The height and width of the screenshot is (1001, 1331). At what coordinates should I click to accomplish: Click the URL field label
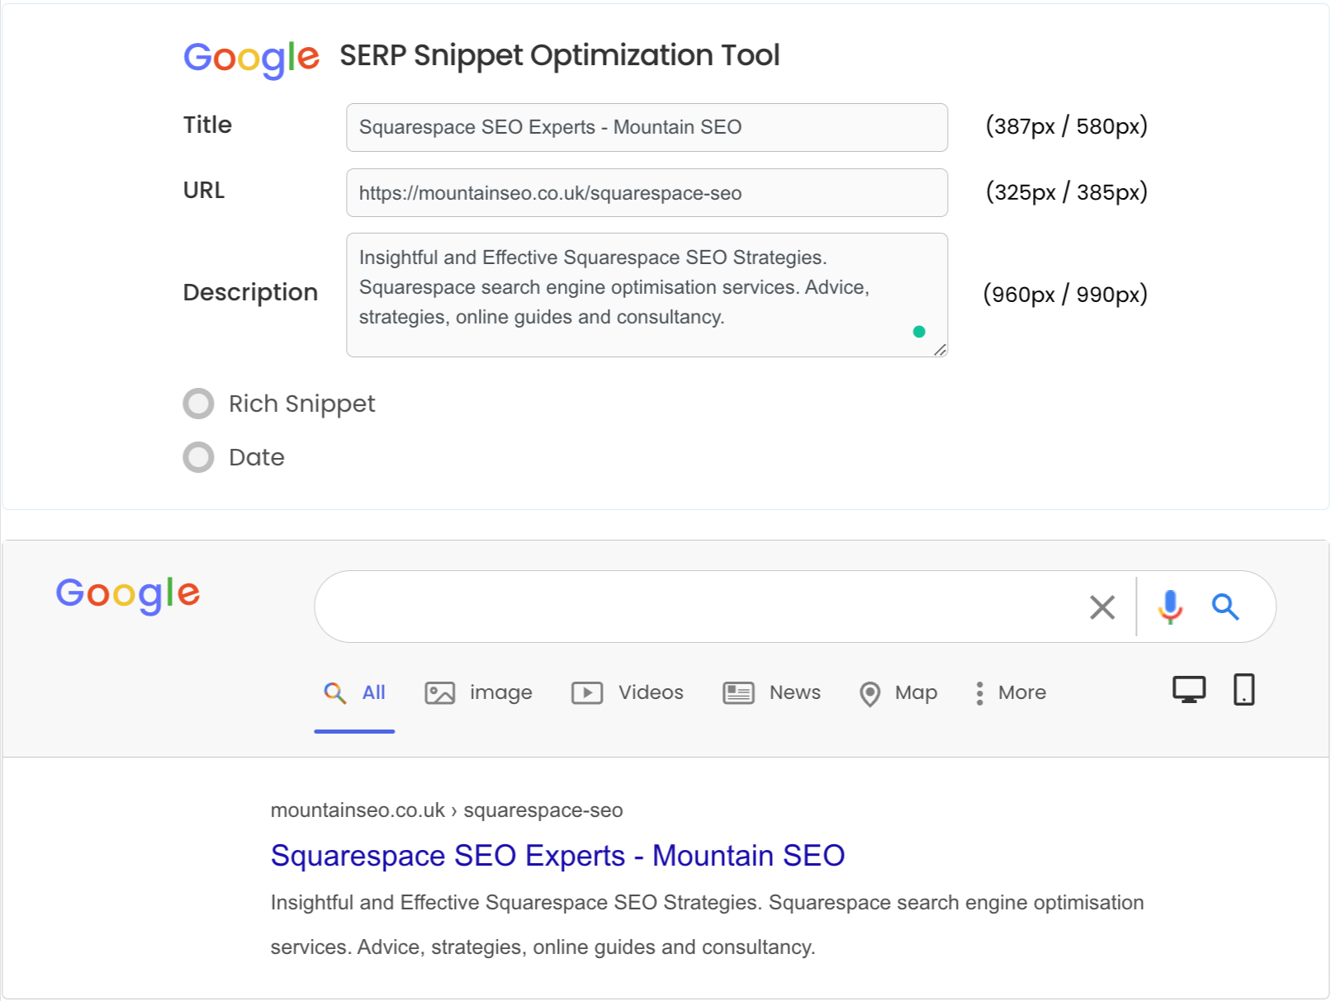pyautogui.click(x=204, y=191)
